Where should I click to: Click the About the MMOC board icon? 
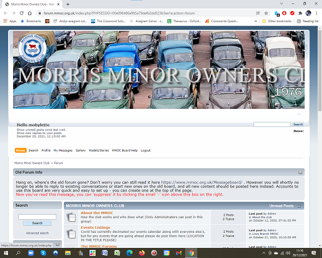[71, 217]
